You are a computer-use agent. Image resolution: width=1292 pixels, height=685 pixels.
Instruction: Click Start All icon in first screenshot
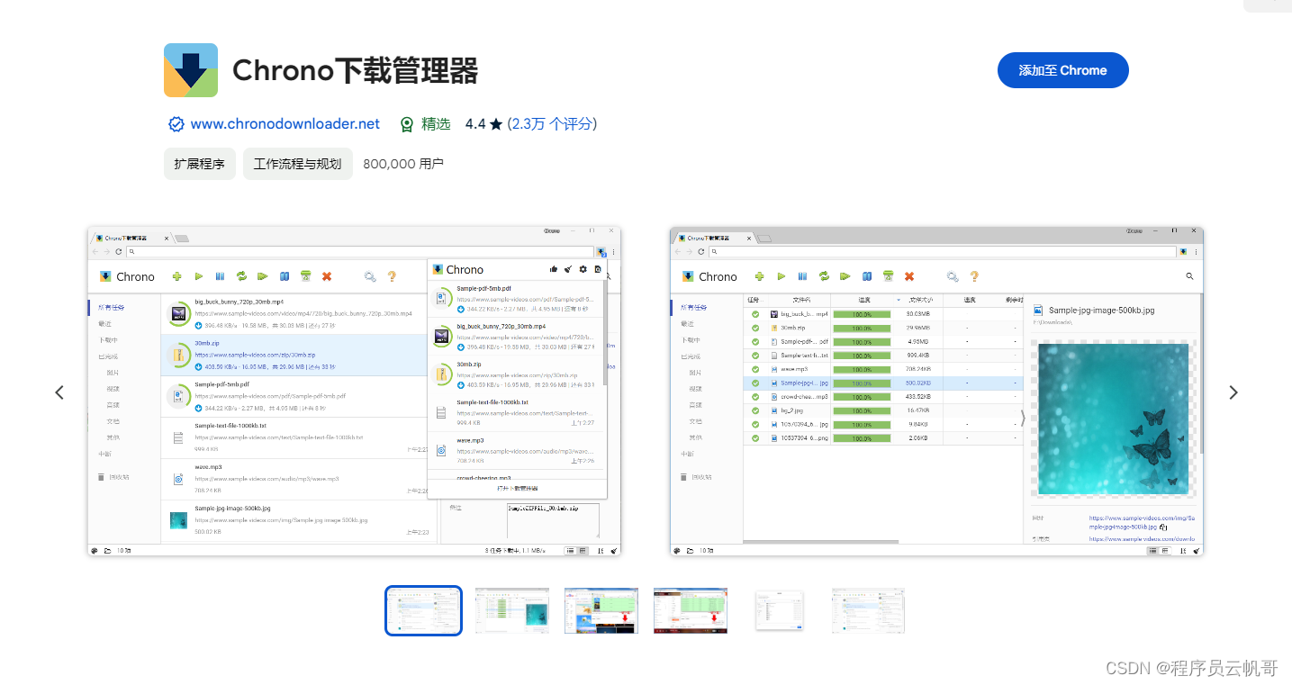coord(263,276)
